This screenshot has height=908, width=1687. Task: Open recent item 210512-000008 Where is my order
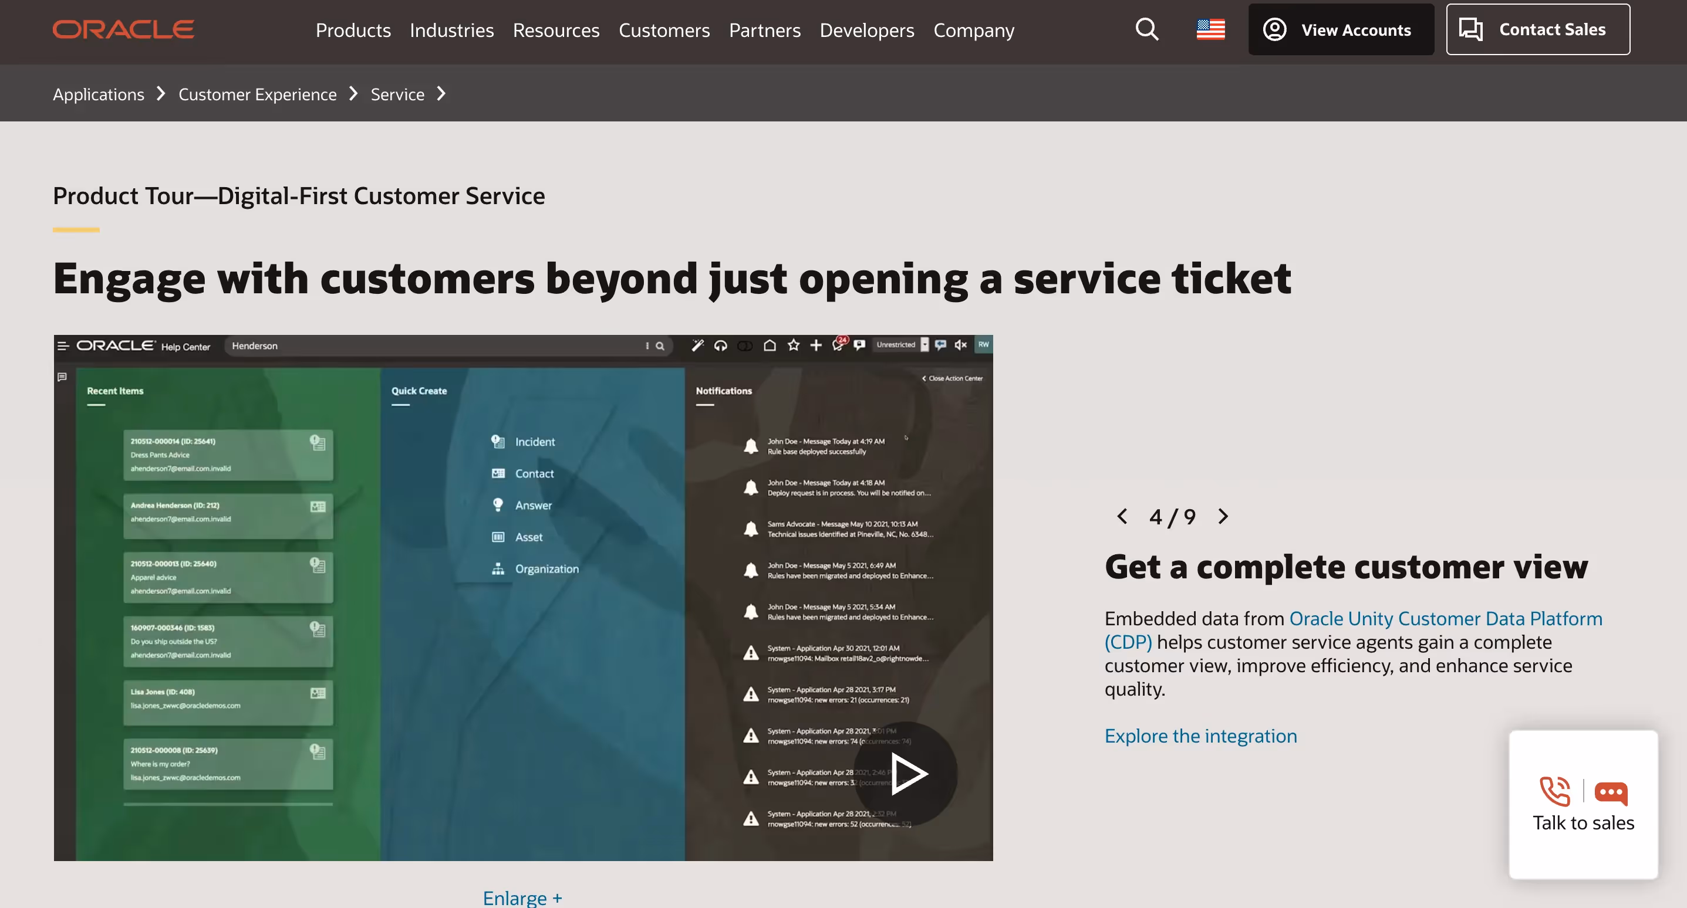coord(228,763)
